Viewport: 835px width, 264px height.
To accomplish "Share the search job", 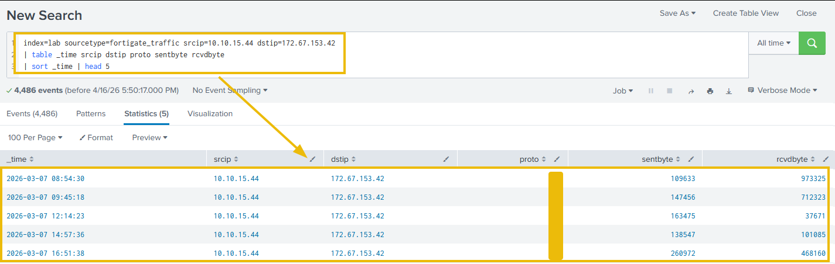I will pos(691,91).
